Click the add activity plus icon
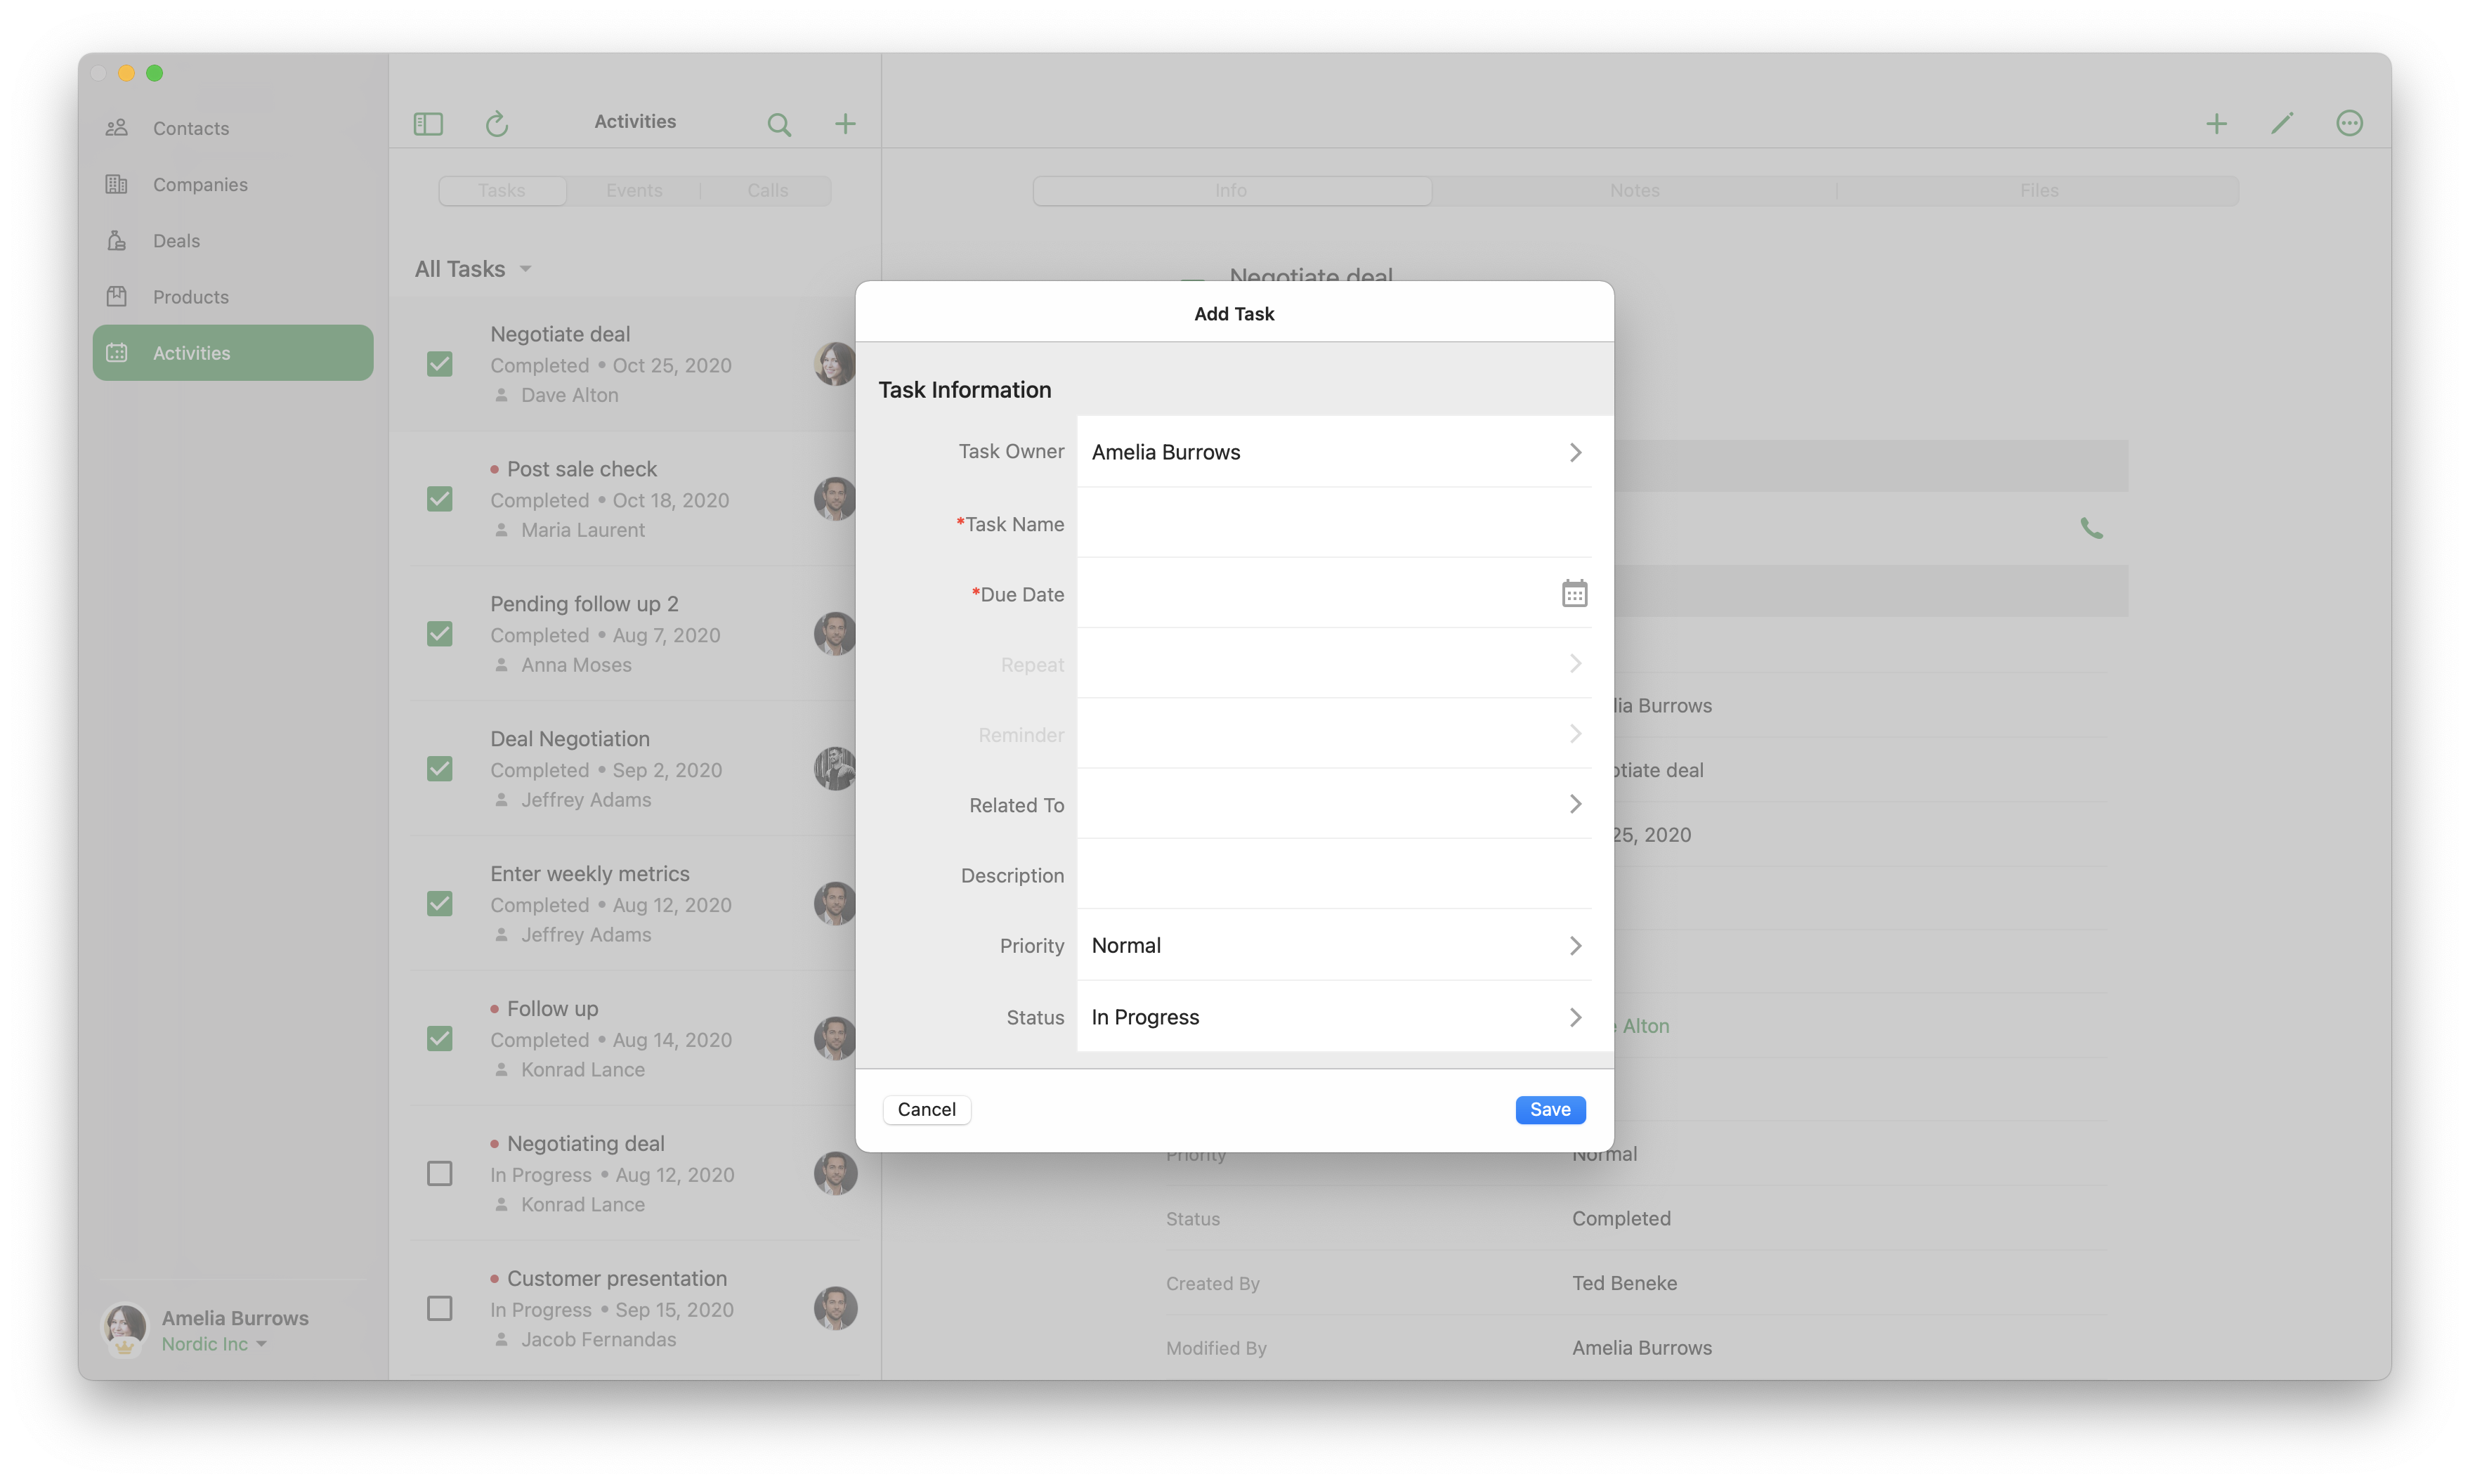The height and width of the screenshot is (1484, 2470). click(844, 124)
